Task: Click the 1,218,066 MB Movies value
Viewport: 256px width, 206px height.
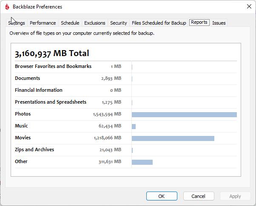Action: (108, 138)
